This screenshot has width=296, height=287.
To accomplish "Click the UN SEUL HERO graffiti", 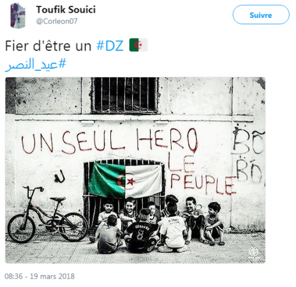I will tap(110, 141).
